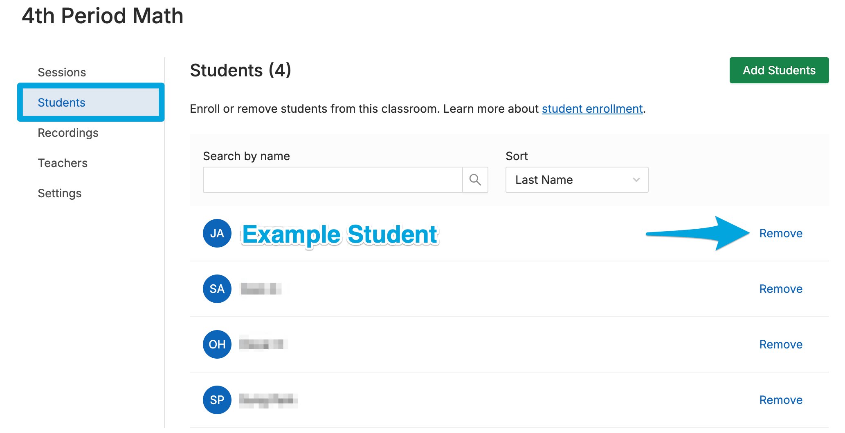Click the JA student avatar

pos(217,233)
